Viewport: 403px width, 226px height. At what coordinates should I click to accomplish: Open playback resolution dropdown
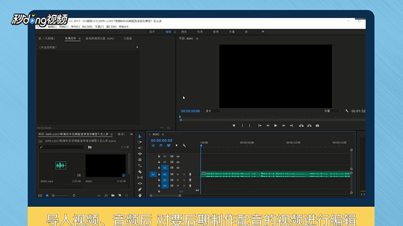coord(332,111)
